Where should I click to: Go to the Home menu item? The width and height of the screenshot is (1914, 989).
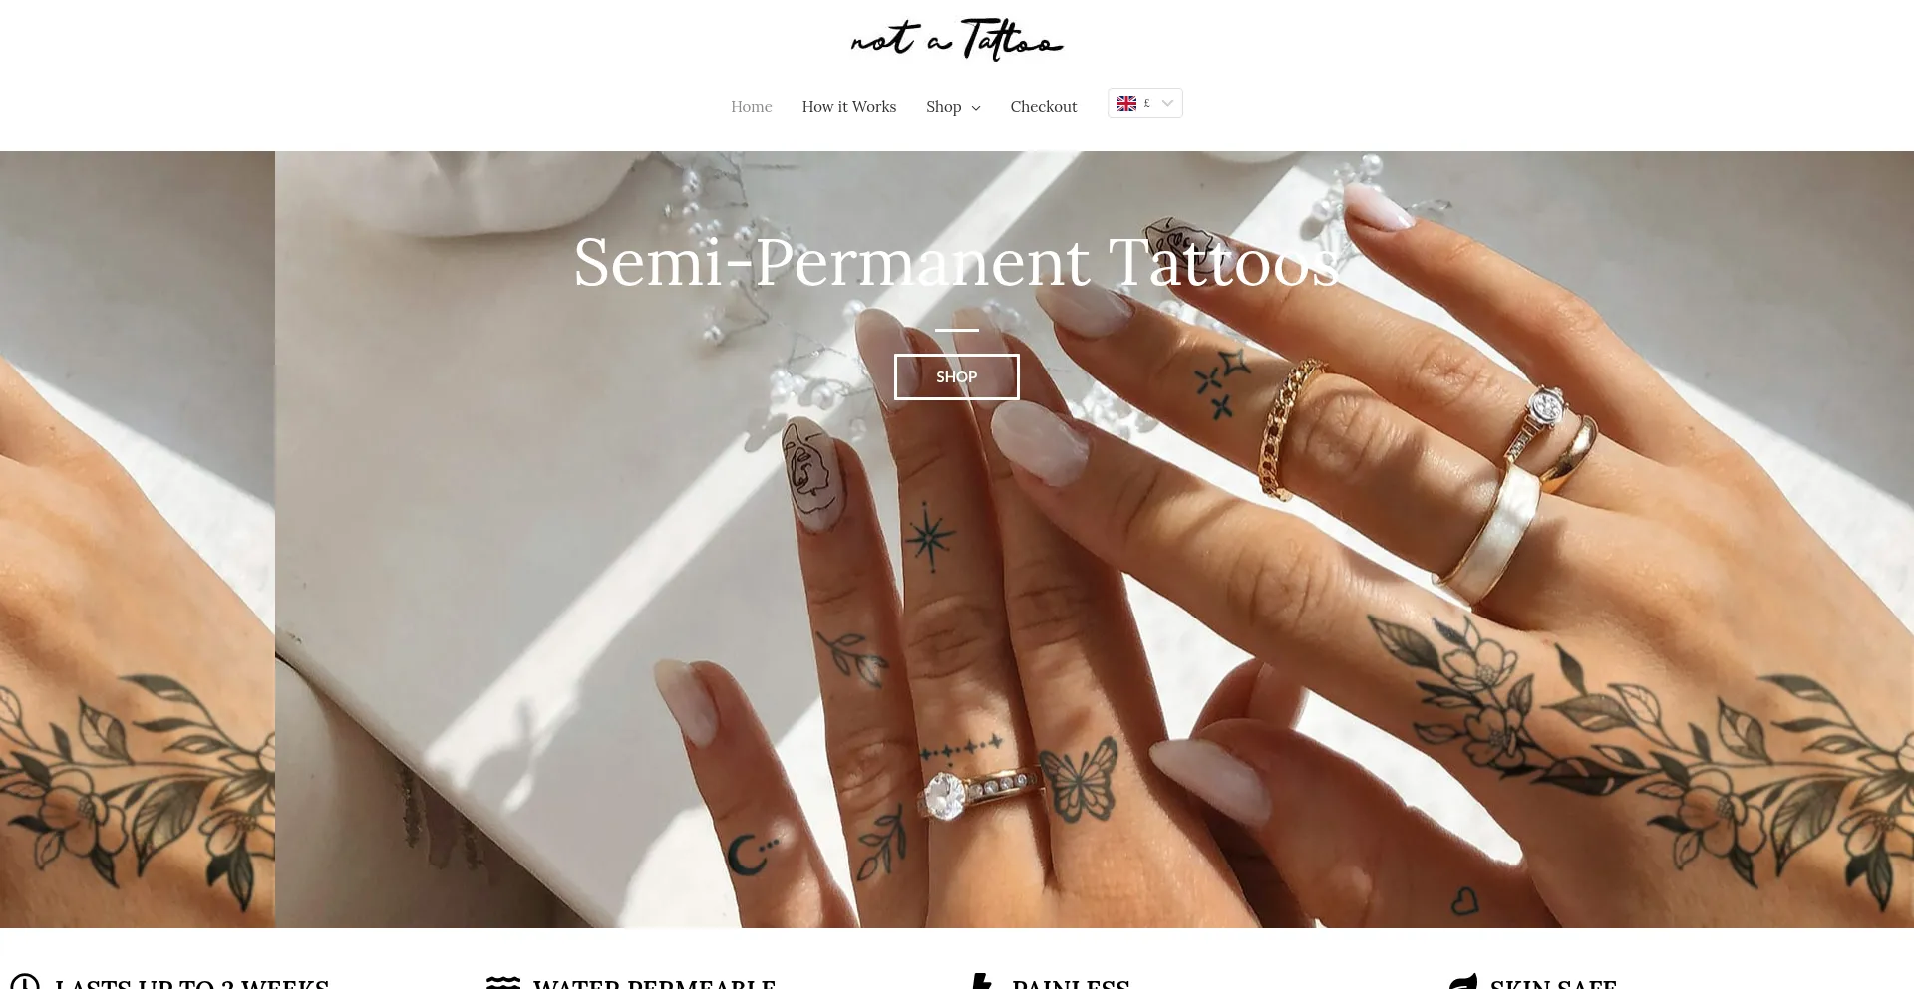click(752, 107)
